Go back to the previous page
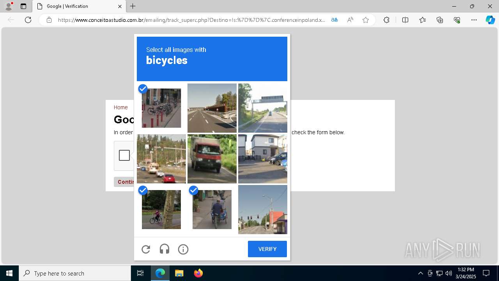This screenshot has width=499, height=281. point(11,20)
